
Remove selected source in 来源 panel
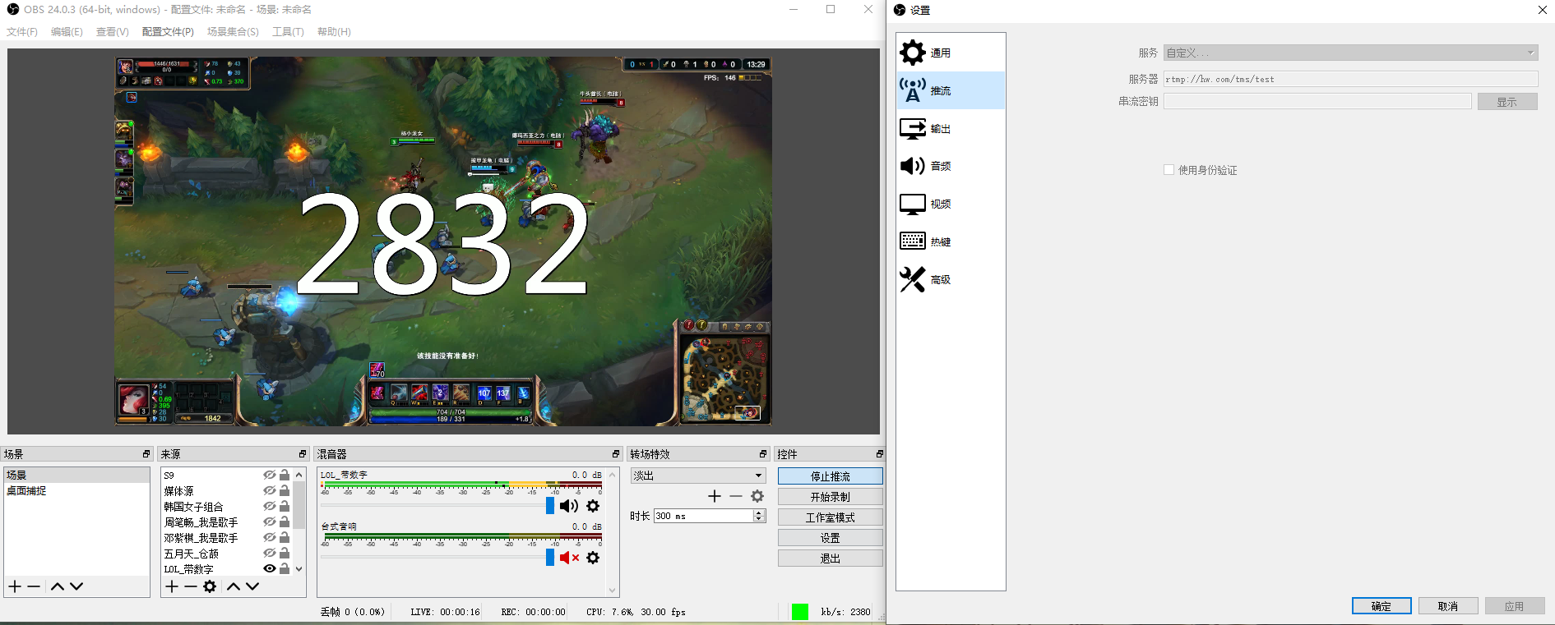(191, 586)
